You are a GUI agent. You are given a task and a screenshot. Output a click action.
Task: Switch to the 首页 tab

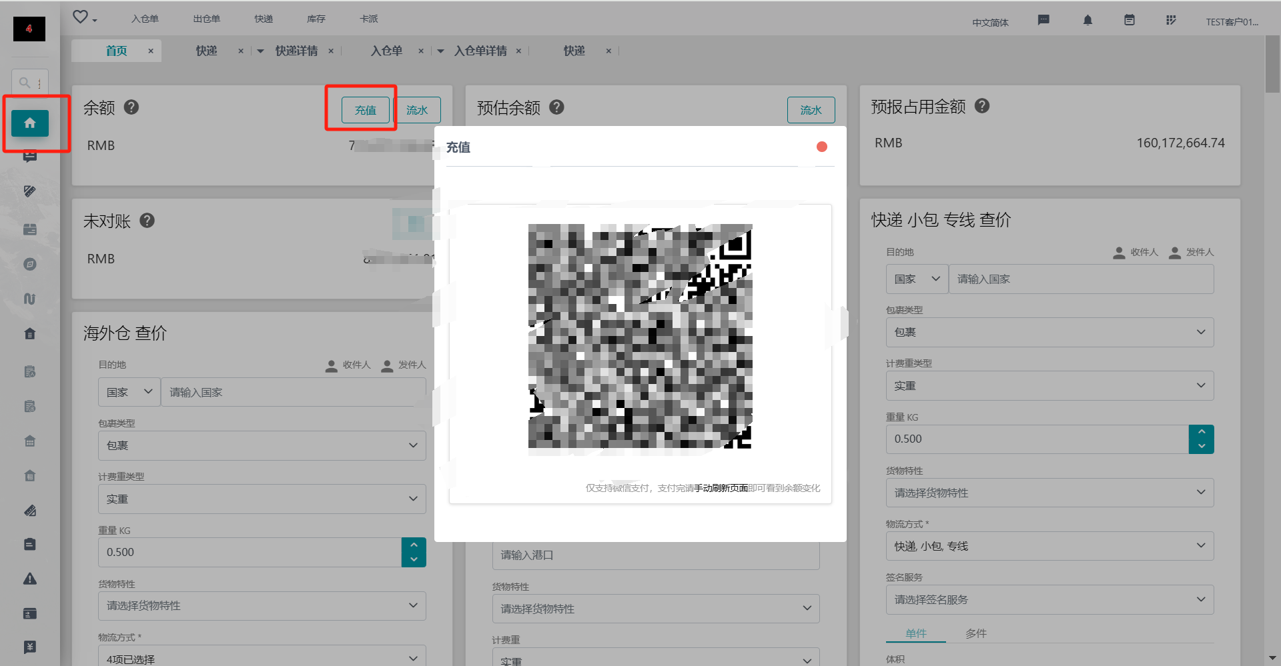[116, 51]
